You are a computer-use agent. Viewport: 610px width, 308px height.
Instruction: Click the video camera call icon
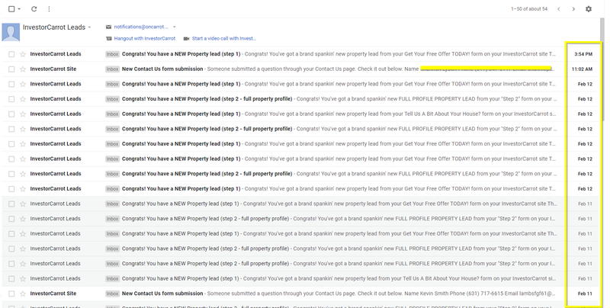pyautogui.click(x=186, y=38)
